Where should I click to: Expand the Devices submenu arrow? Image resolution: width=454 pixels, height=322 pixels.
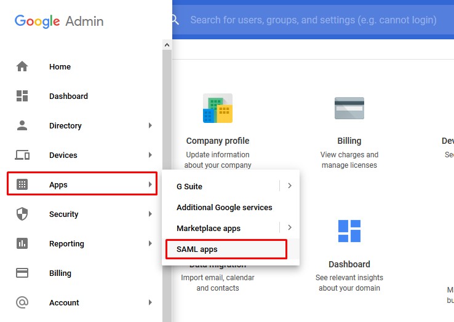pyautogui.click(x=150, y=155)
